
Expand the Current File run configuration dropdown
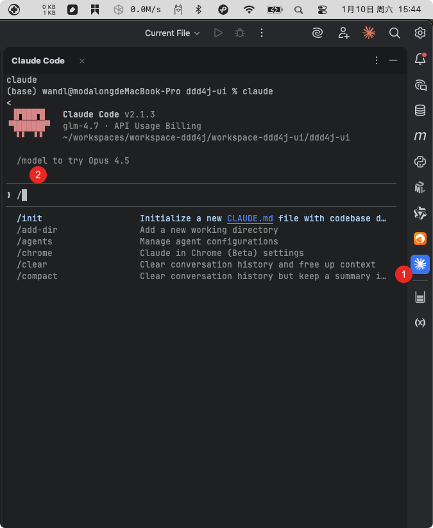172,33
